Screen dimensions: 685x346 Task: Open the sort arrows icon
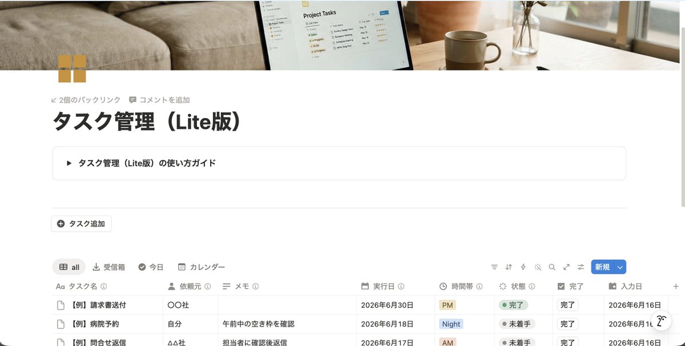tap(509, 267)
